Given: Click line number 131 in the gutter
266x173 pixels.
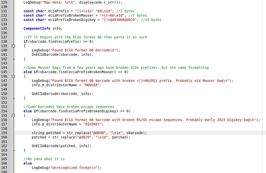Looking at the screenshot, I should 4,11.
